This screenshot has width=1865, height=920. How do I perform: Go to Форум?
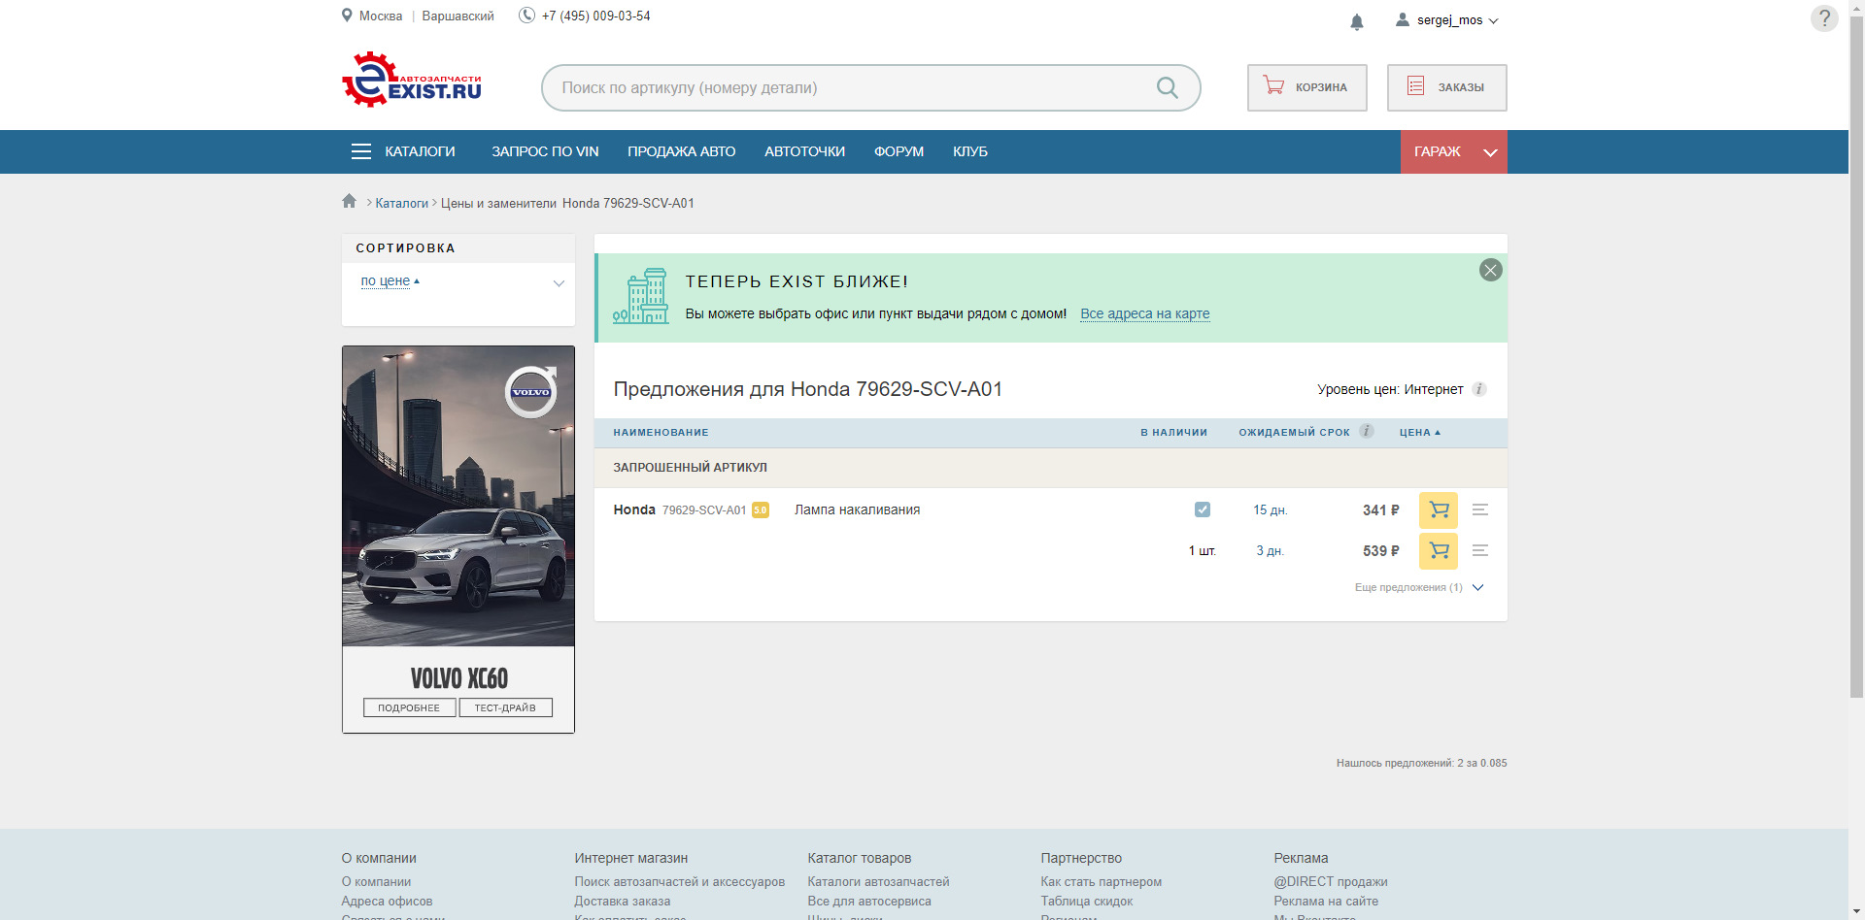(x=899, y=151)
